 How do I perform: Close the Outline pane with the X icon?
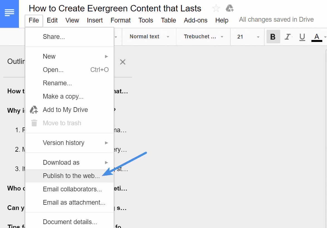click(x=123, y=62)
